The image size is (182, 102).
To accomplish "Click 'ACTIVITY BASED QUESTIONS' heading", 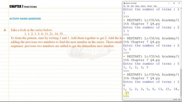I will tap(25, 19).
